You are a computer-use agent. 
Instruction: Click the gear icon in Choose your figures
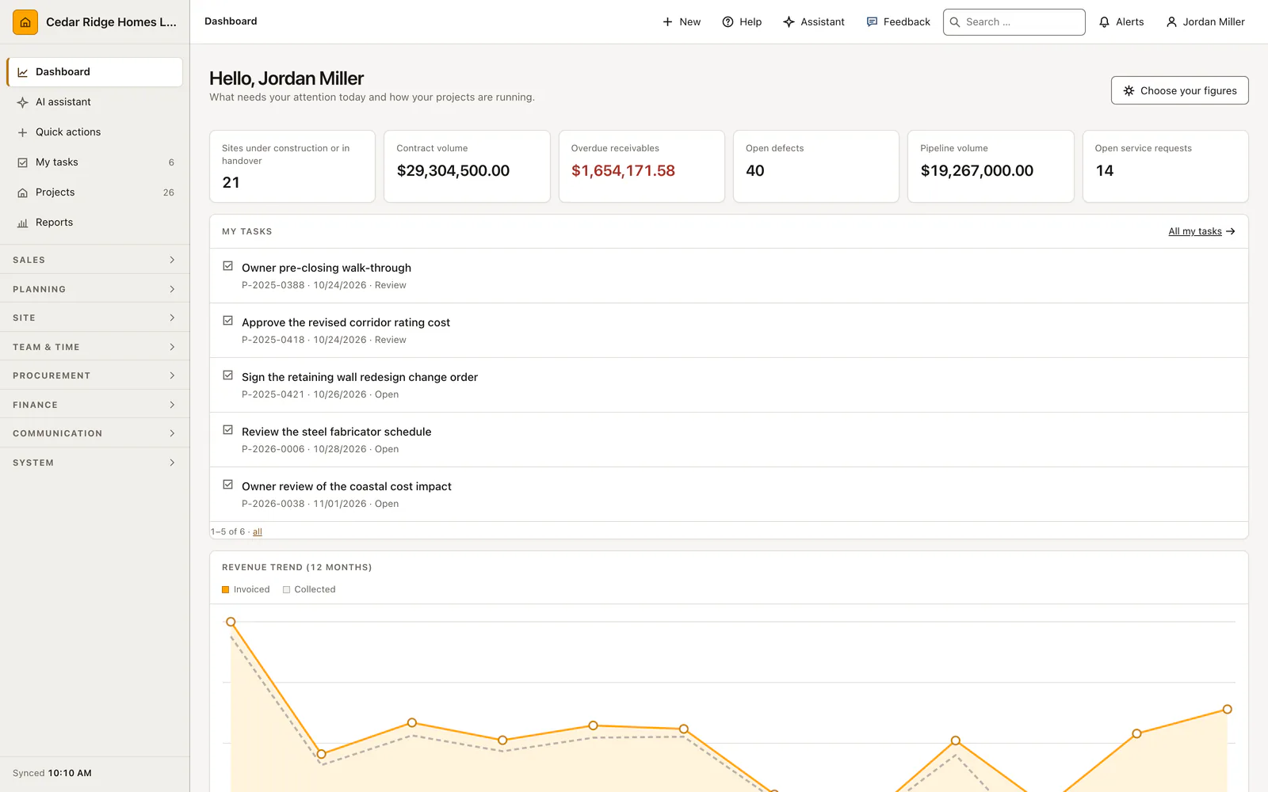pyautogui.click(x=1129, y=91)
